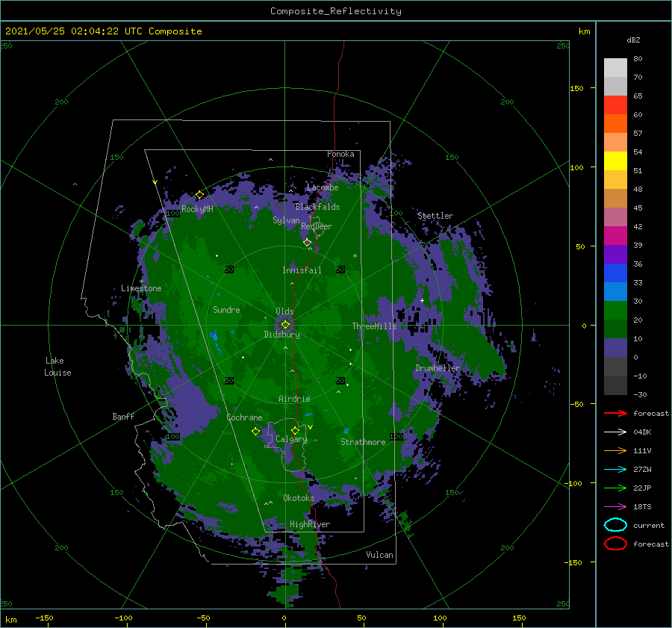Image resolution: width=672 pixels, height=628 pixels.
Task: Select the blue 36-33 dBZ swatch
Action: click(615, 273)
